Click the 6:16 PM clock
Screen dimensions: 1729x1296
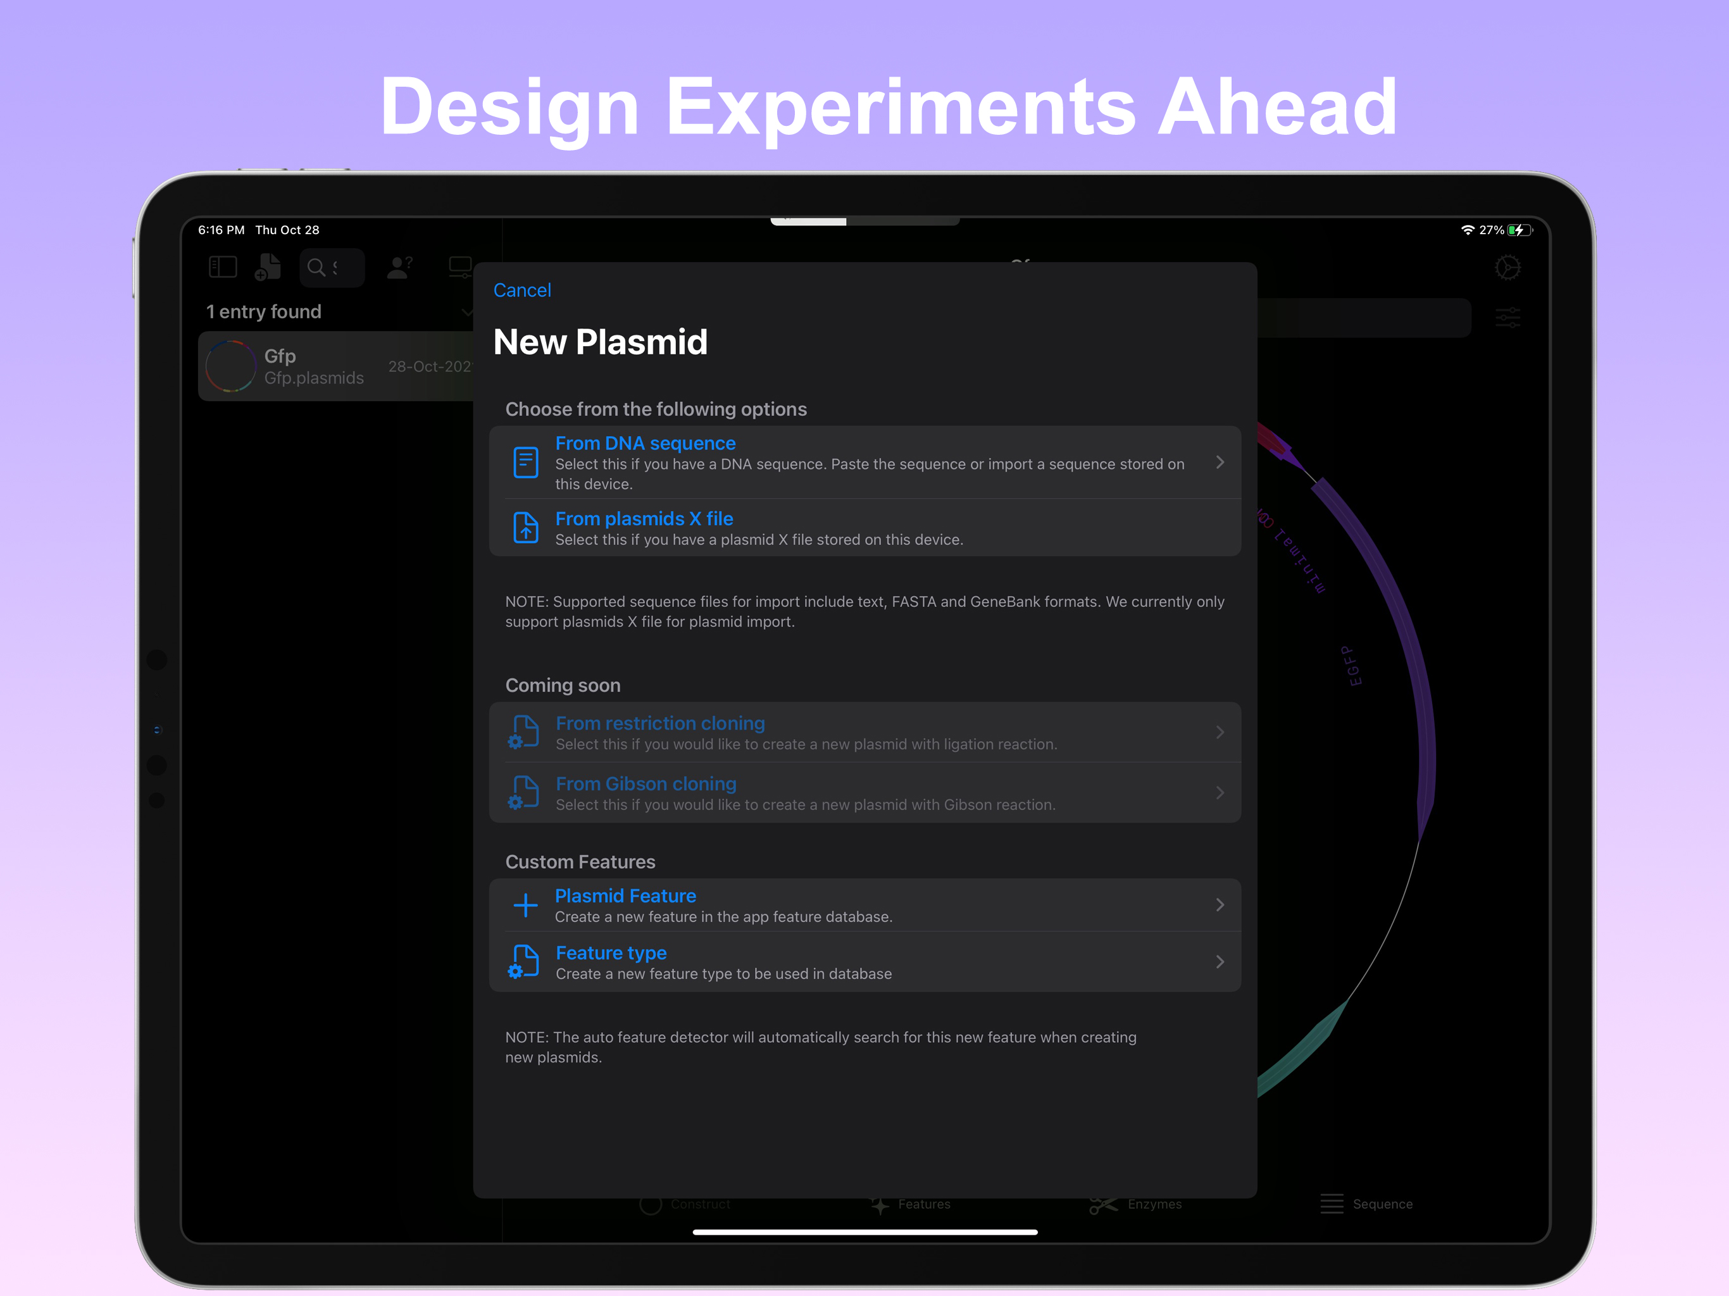tap(222, 230)
